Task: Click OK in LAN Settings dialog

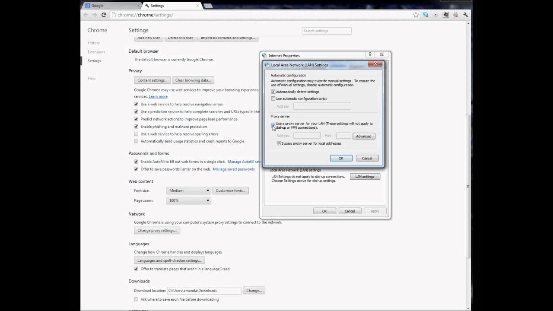Action: pos(341,158)
